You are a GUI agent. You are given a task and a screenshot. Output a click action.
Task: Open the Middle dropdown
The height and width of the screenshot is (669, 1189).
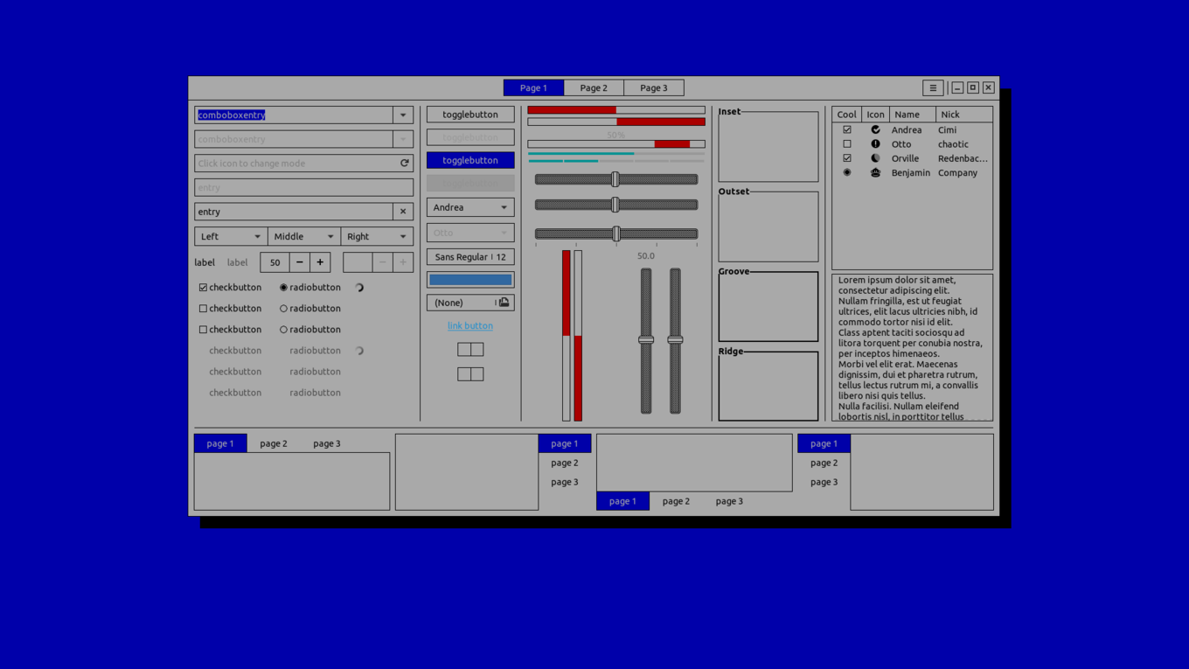tap(303, 236)
